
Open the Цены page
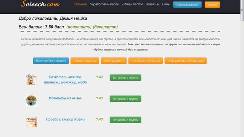tap(166, 4)
